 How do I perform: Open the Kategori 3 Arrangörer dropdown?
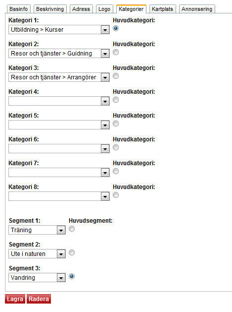(59, 77)
